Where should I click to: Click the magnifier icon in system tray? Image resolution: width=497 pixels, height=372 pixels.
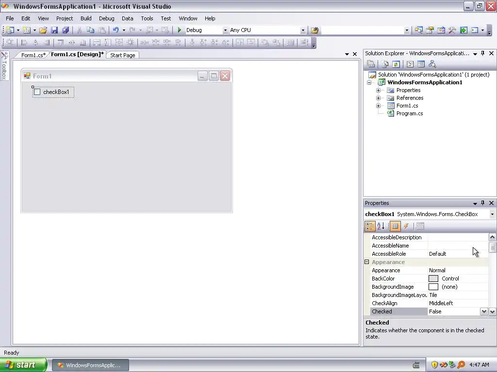click(x=461, y=365)
